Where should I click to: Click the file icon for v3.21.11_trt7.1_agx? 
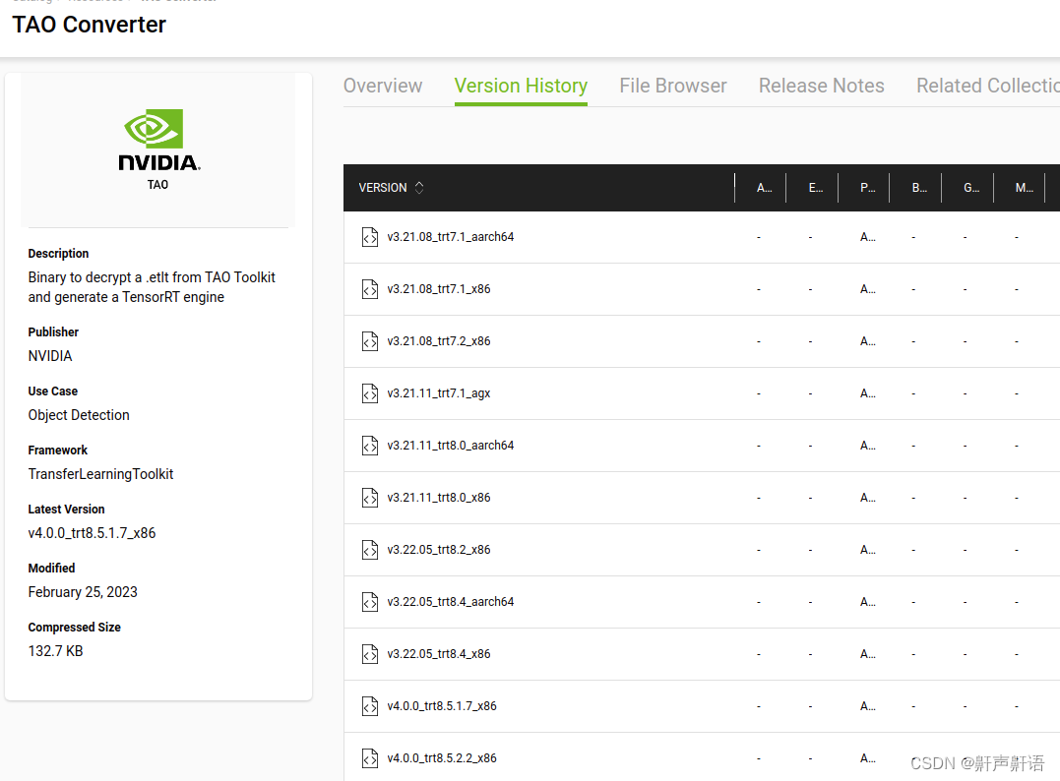point(370,393)
